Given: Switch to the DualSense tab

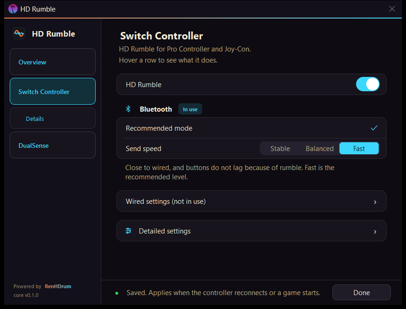Looking at the screenshot, I should click(x=53, y=145).
